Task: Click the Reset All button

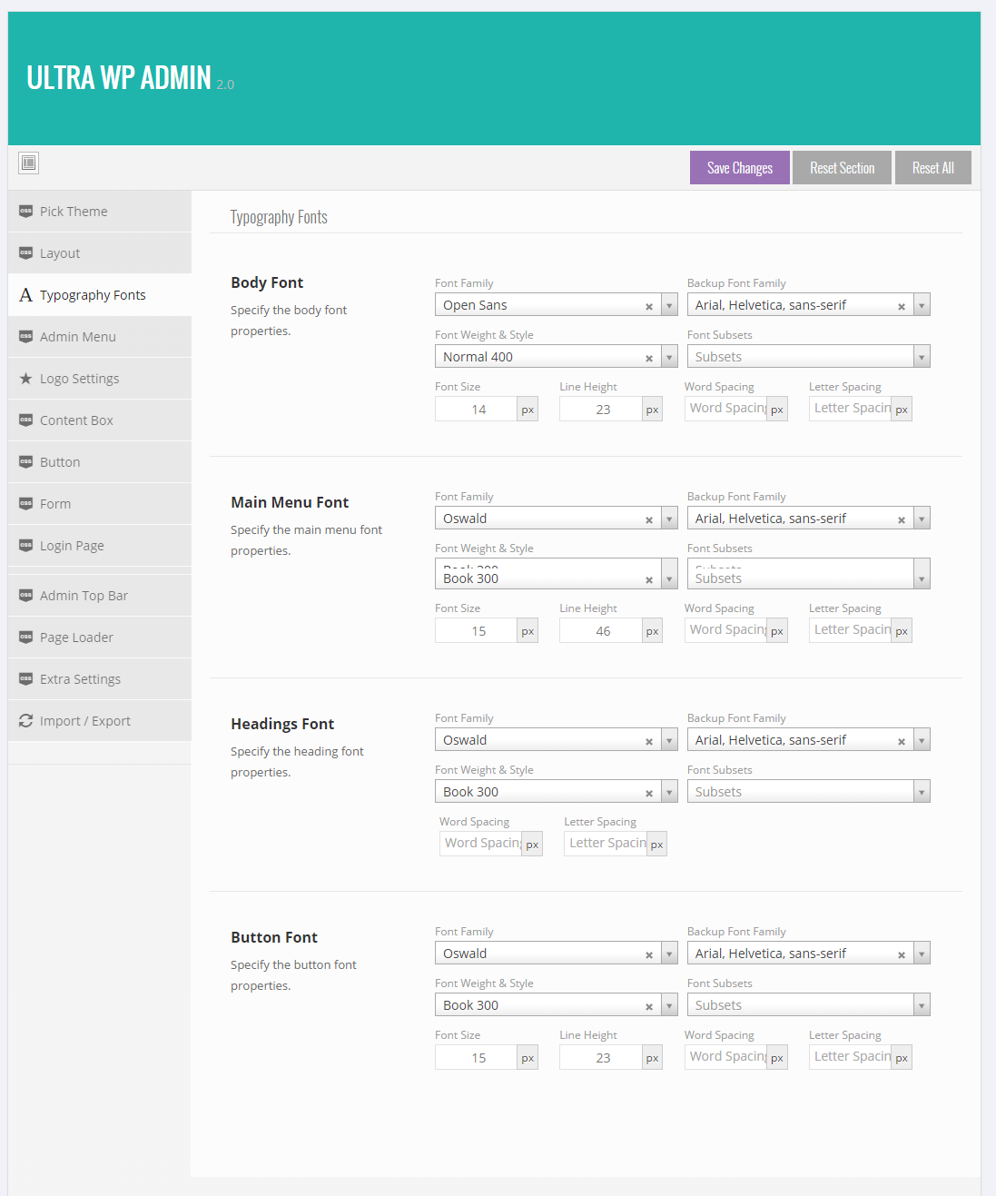Action: pos(932,168)
